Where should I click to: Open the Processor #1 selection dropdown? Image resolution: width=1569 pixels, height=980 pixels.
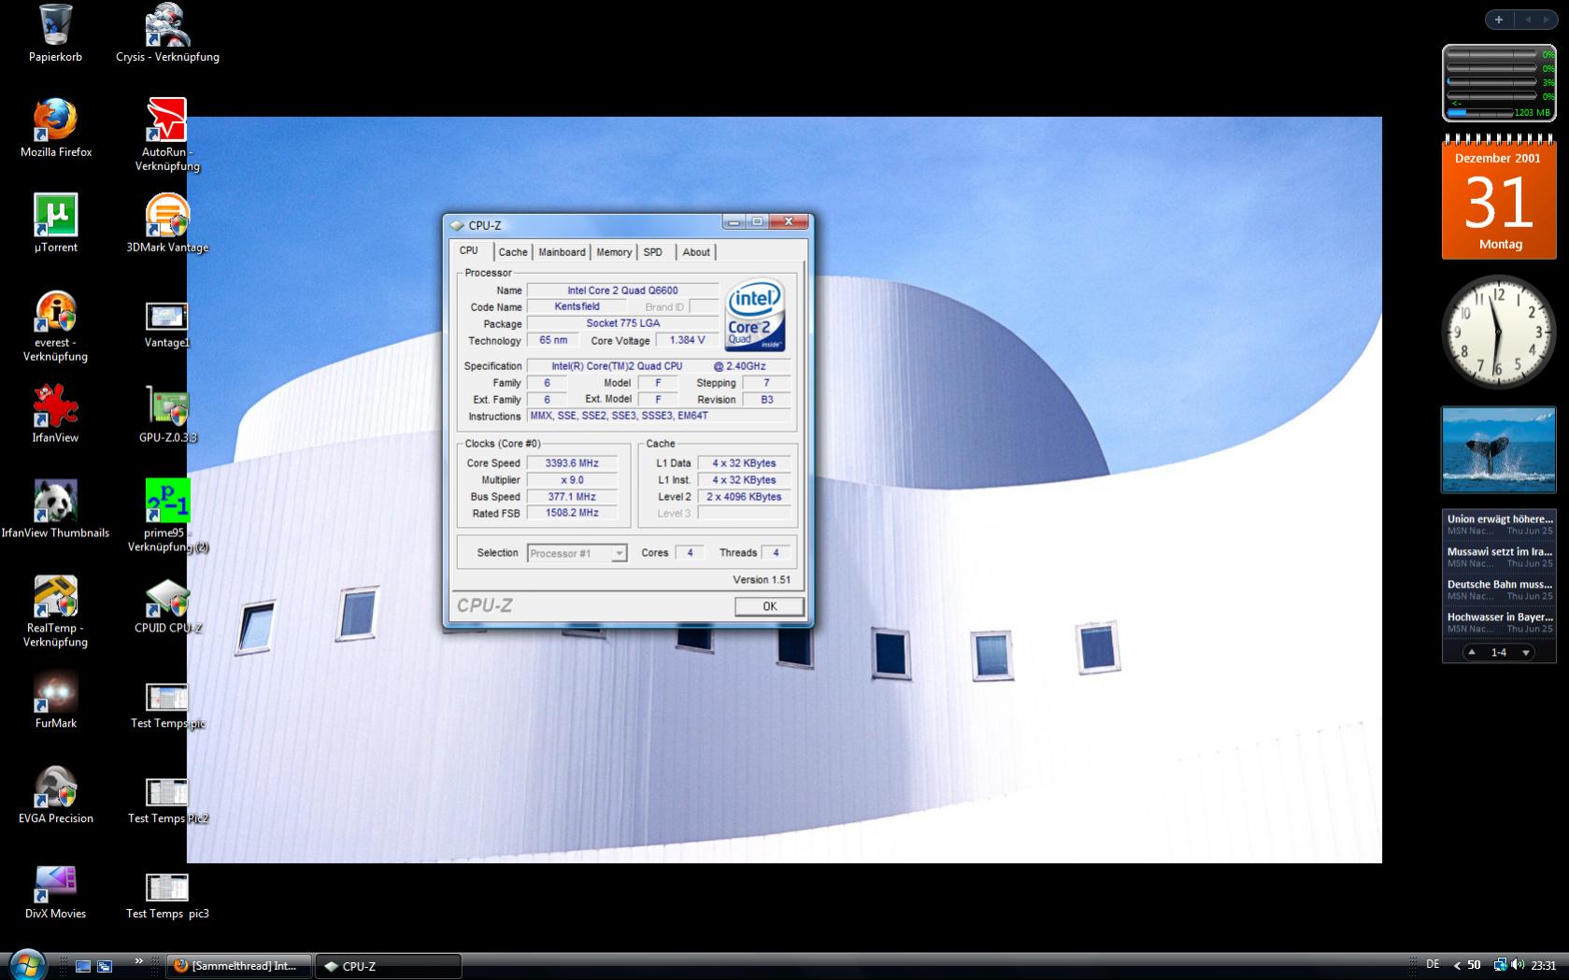coord(577,553)
